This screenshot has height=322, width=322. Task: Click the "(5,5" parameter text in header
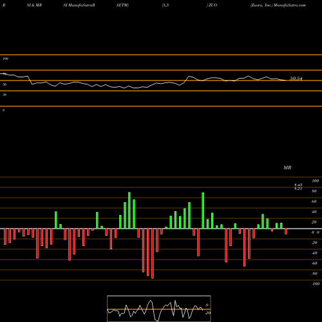pos(166,5)
